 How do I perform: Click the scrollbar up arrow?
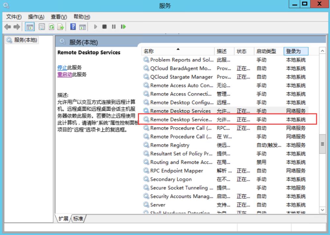click(x=322, y=51)
